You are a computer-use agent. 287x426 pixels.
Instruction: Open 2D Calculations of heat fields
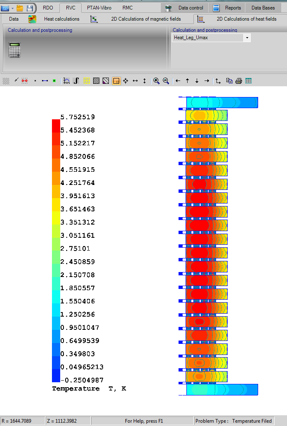[247, 19]
